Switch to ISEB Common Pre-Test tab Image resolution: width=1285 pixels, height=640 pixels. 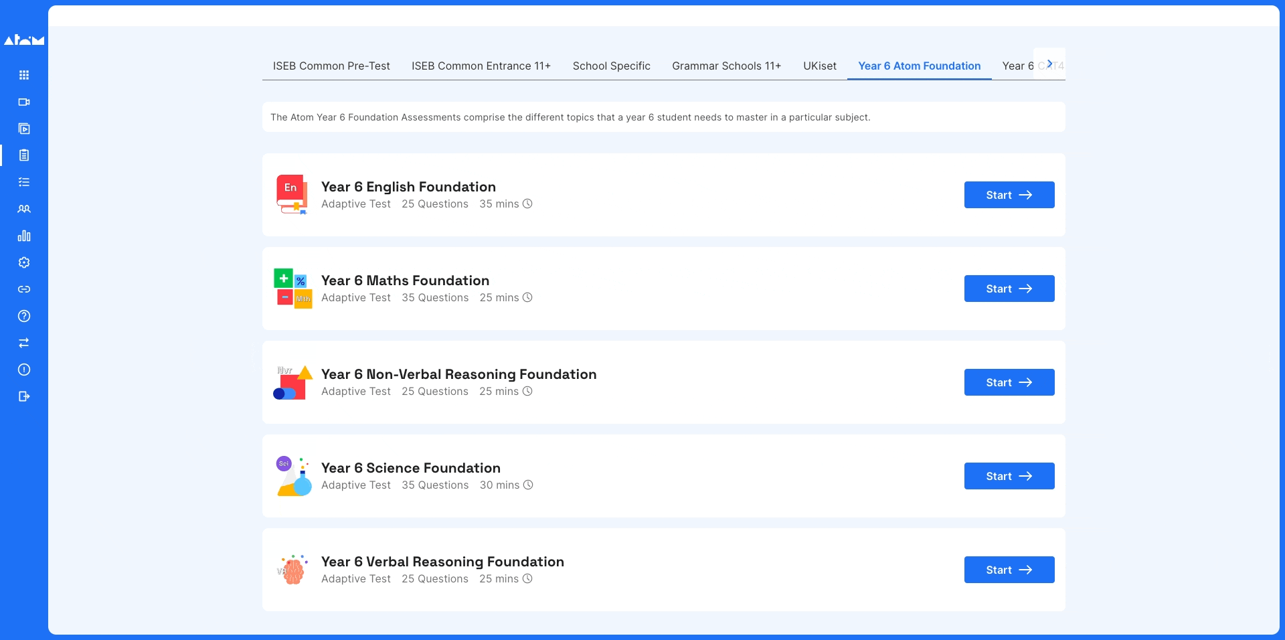pos(331,66)
